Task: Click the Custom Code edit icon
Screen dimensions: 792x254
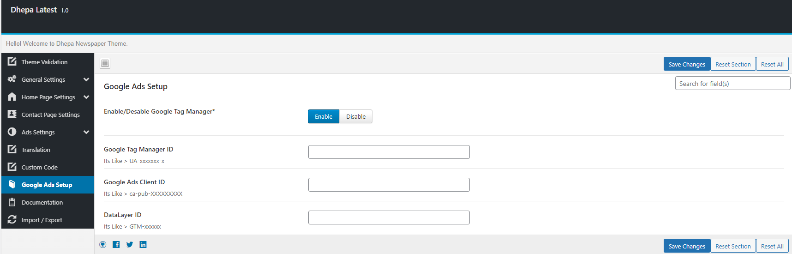Action: (12, 167)
